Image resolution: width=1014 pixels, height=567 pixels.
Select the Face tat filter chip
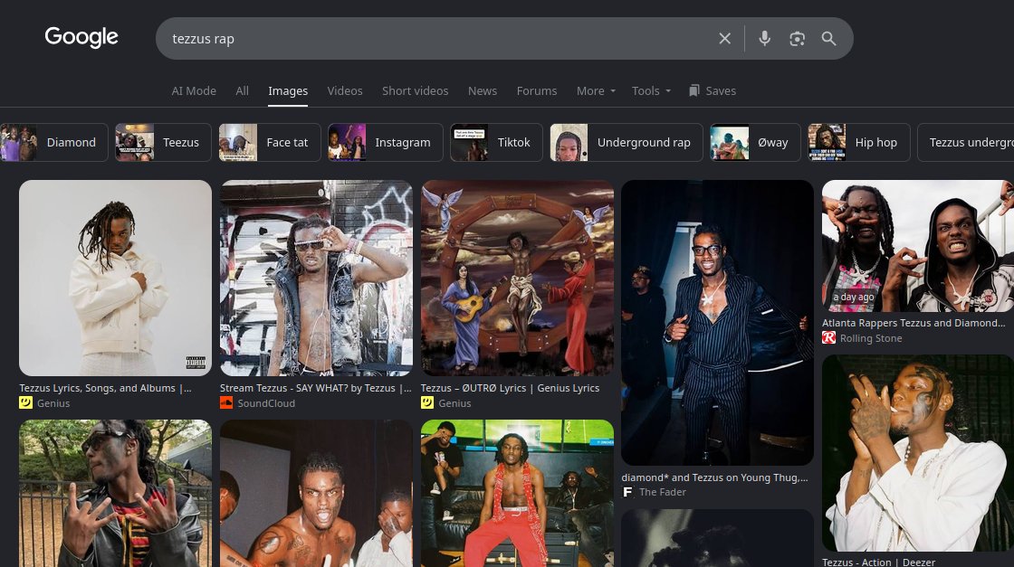(x=270, y=142)
